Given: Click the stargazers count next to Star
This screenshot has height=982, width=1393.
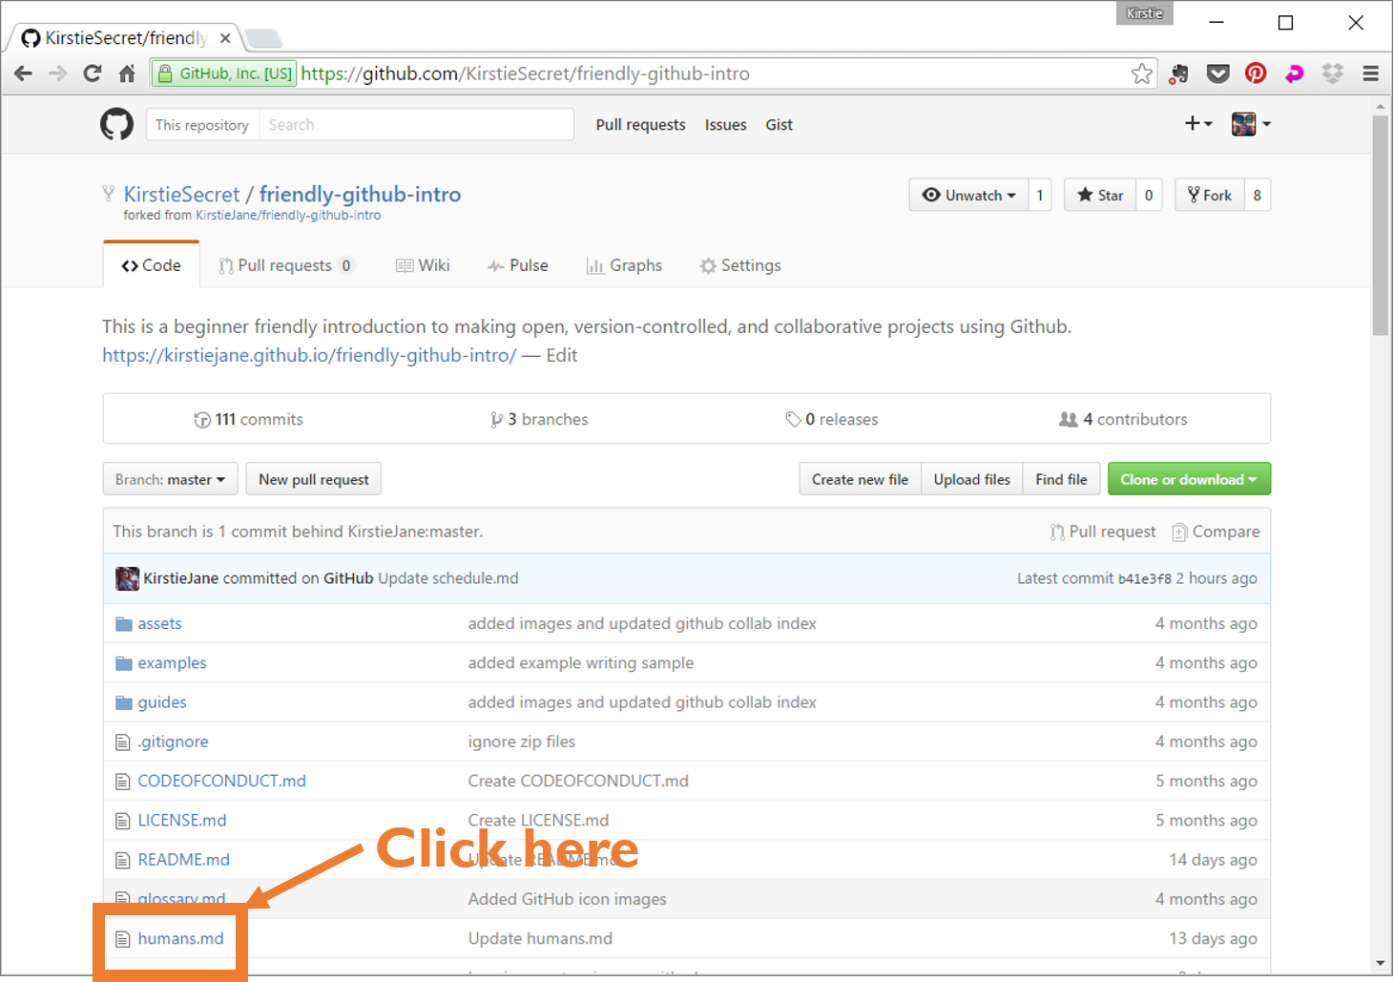Looking at the screenshot, I should tap(1149, 196).
